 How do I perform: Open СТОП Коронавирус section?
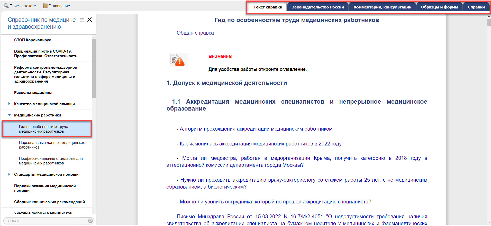pos(47,40)
